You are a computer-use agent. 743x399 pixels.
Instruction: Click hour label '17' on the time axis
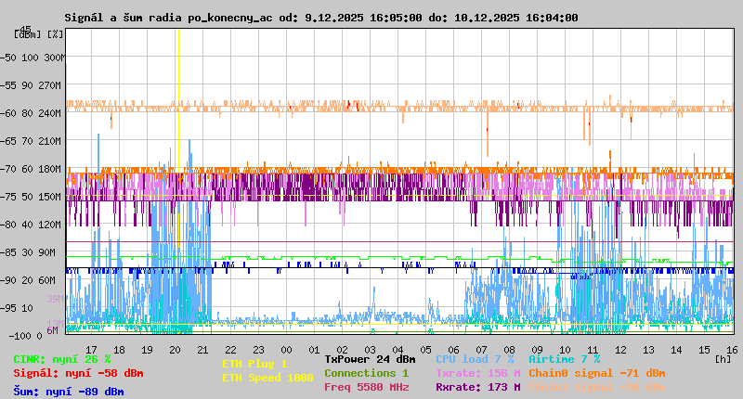click(91, 350)
